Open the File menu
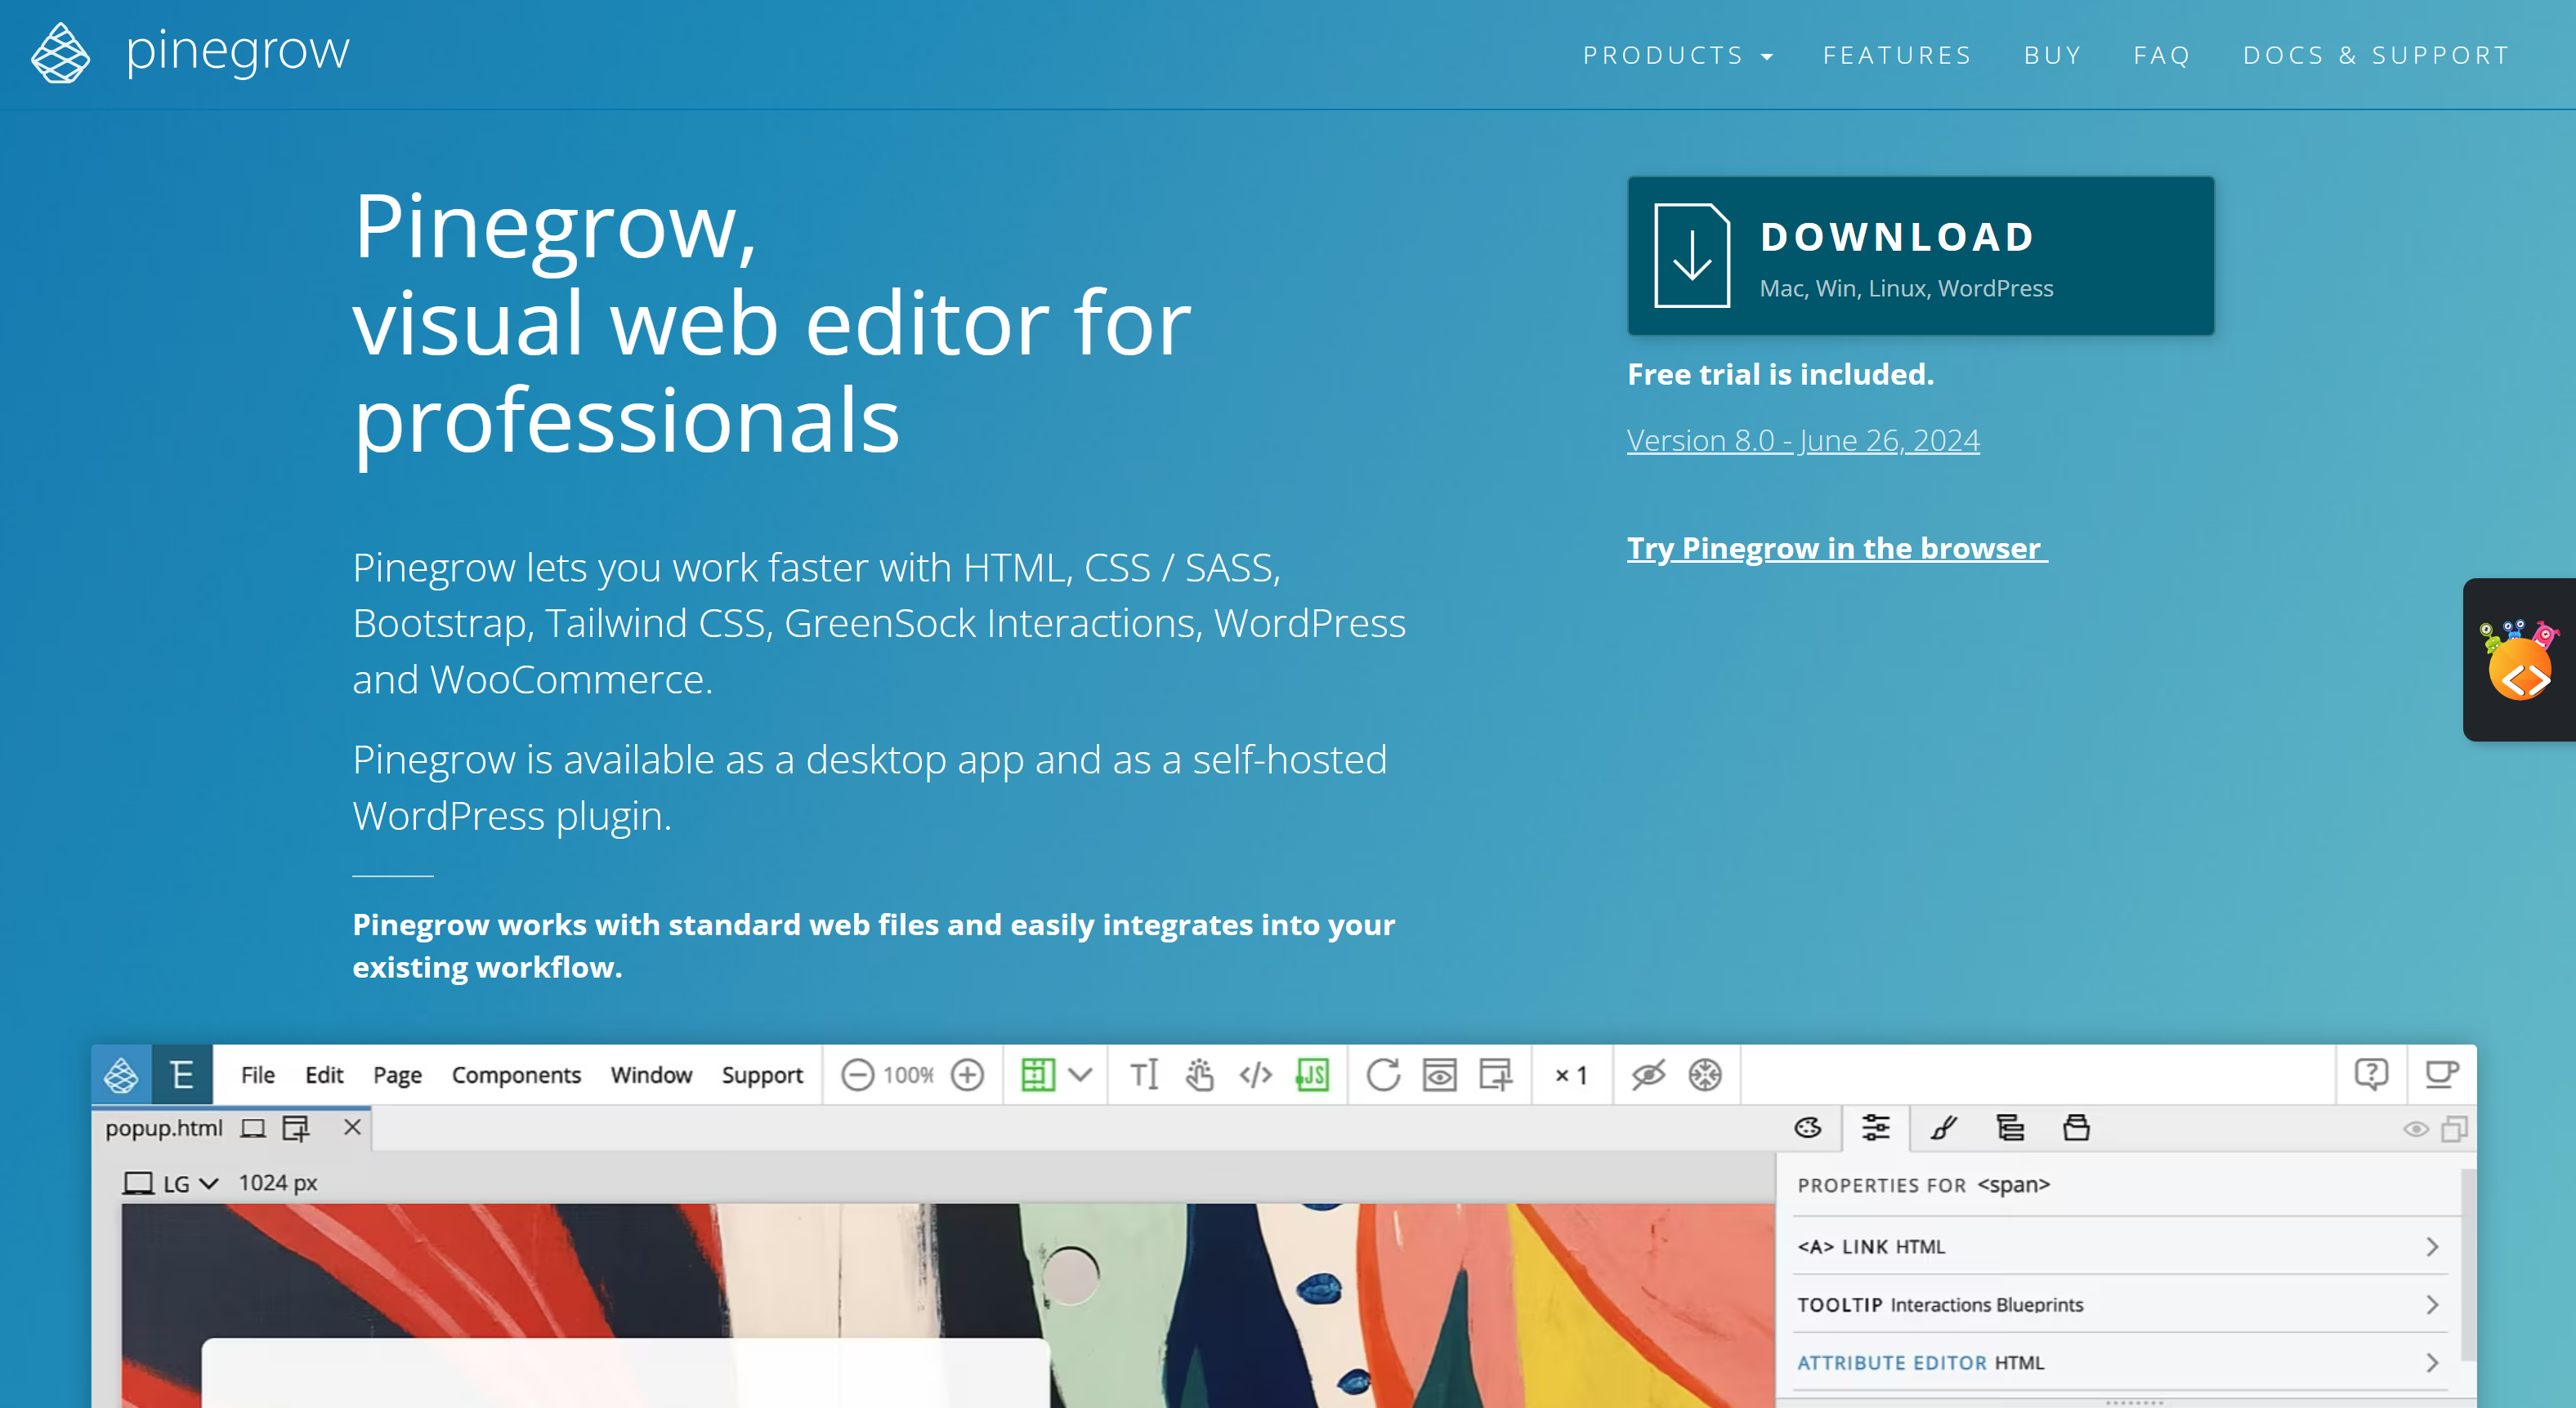Viewport: 2576px width, 1408px height. click(x=257, y=1076)
